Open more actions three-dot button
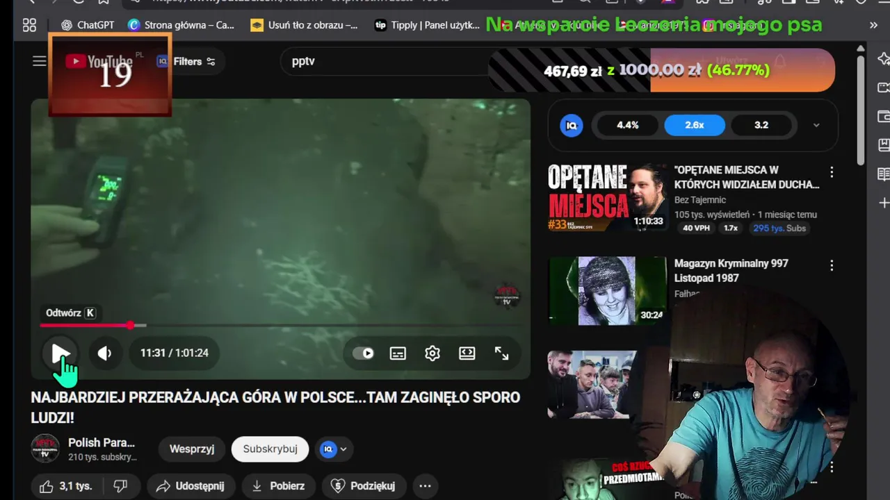 click(x=426, y=486)
